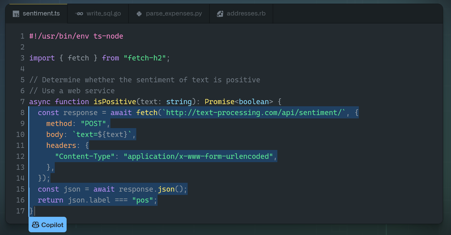Click line number 8 in the gutter
The image size is (451, 235).
(x=22, y=112)
